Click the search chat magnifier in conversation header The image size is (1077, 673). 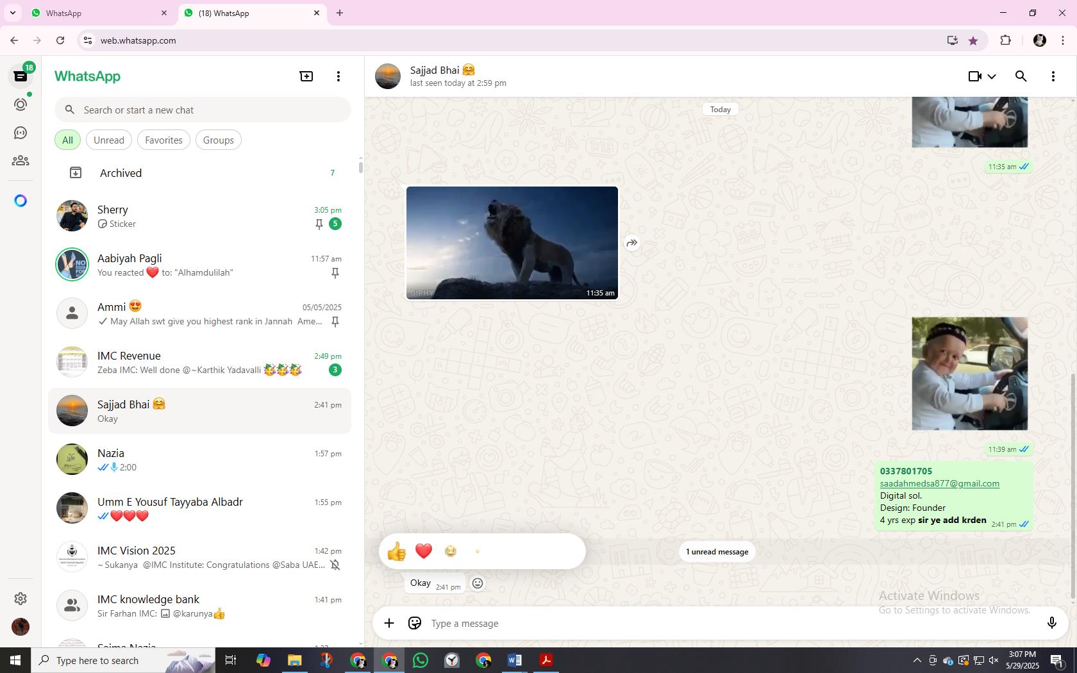[x=1021, y=76]
